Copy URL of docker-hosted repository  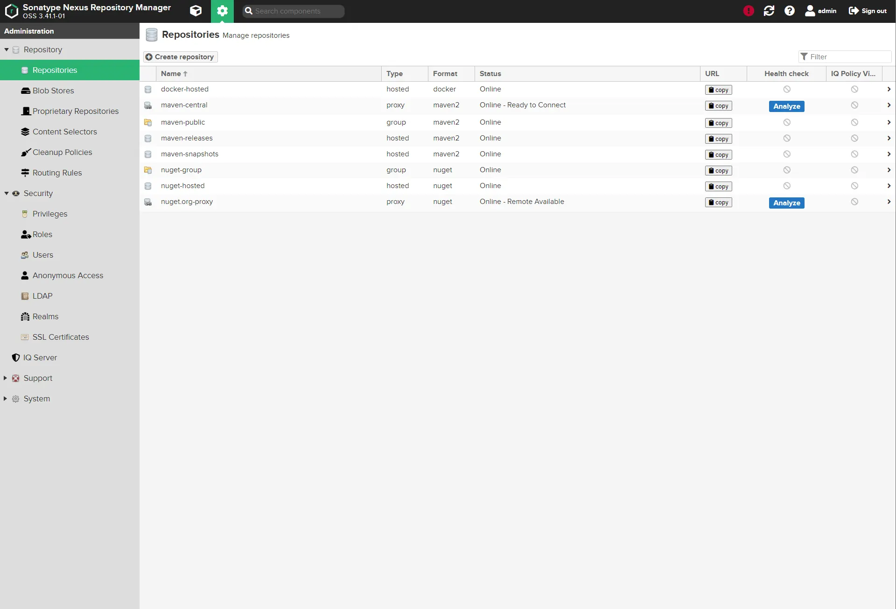coord(718,90)
